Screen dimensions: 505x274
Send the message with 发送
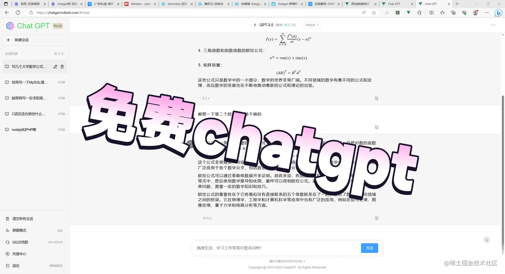[x=369, y=248]
